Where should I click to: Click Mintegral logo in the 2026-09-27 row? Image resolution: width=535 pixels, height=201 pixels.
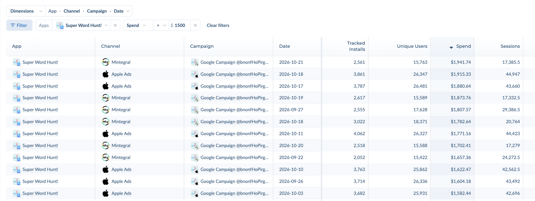click(105, 110)
